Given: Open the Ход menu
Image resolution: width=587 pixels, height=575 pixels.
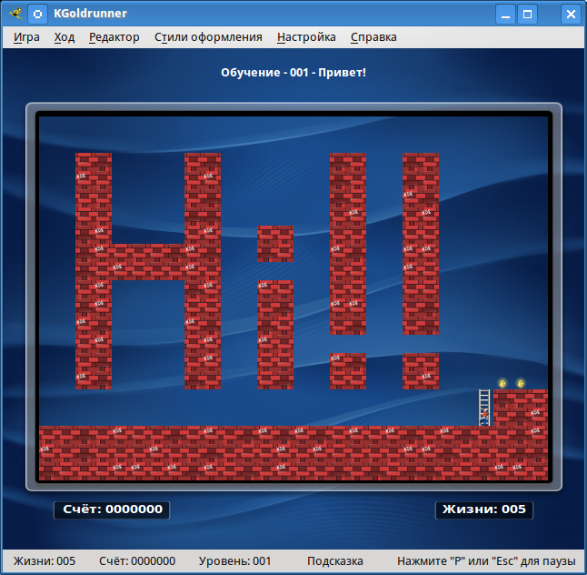Looking at the screenshot, I should (65, 37).
